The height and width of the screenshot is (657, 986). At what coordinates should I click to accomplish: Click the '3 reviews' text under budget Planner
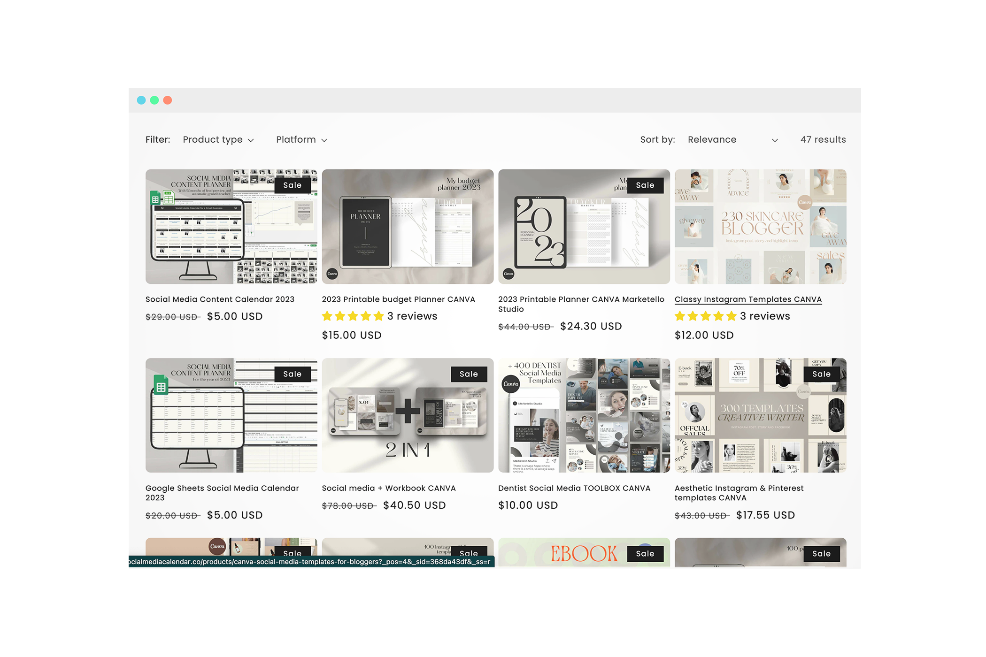(412, 316)
